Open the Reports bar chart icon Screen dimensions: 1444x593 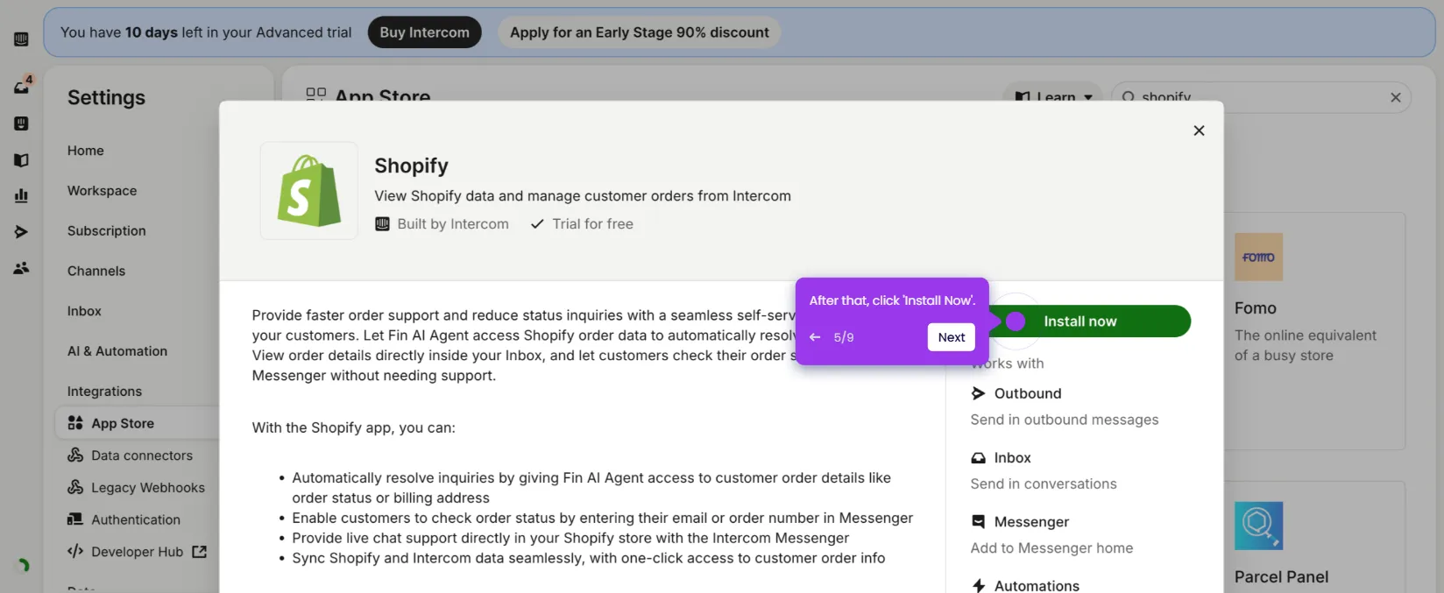21,195
